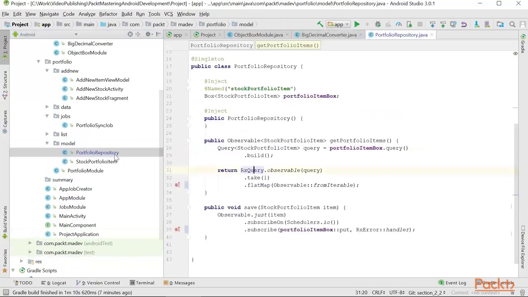The image size is (528, 297).
Task: Start debugging with the bug icon
Action: tap(378, 24)
